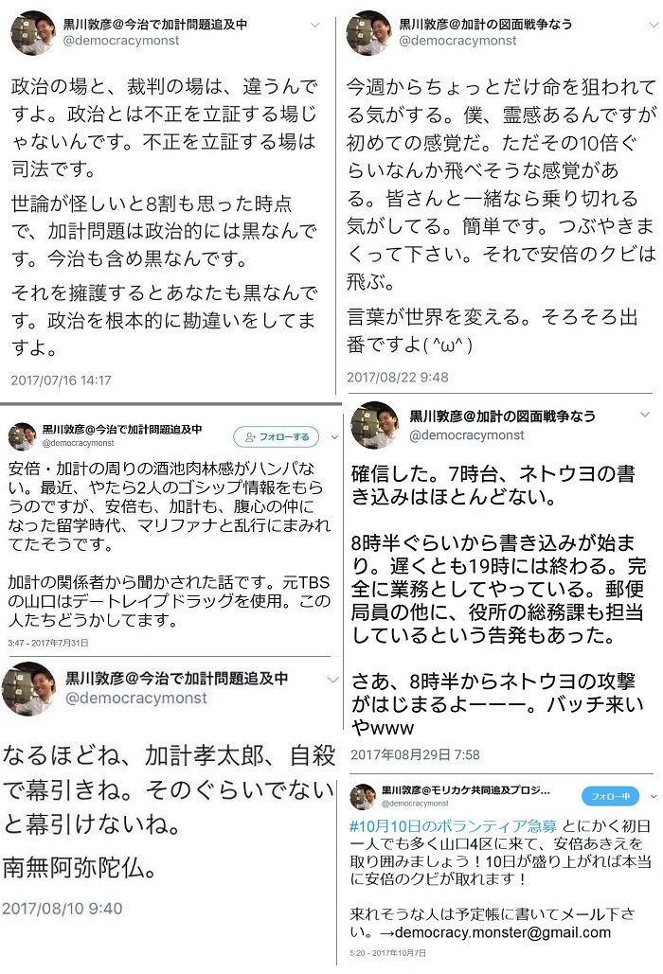Open the chevron menu on the 2017/08/10 tweet
The image size is (663, 974).
[333, 680]
